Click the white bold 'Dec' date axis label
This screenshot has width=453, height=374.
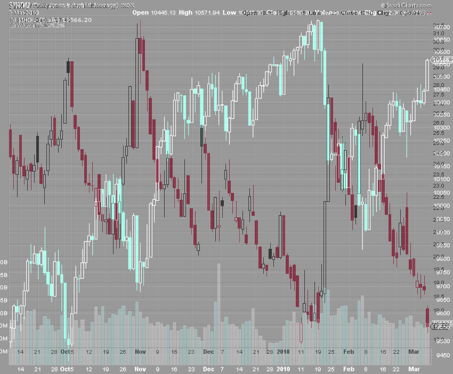[x=208, y=369]
